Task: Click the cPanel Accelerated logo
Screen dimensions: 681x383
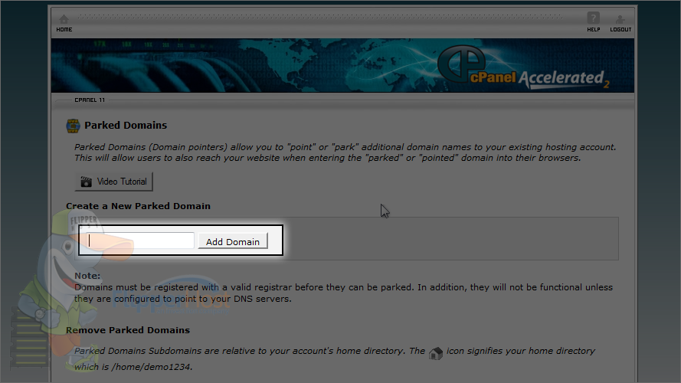Action: click(523, 67)
